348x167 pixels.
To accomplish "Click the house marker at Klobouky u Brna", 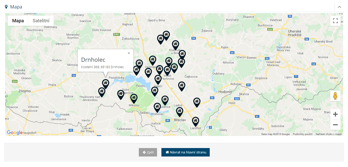I will 176,45.
